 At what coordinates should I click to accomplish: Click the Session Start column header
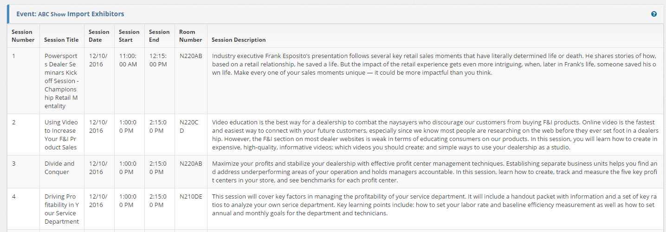[x=129, y=36]
